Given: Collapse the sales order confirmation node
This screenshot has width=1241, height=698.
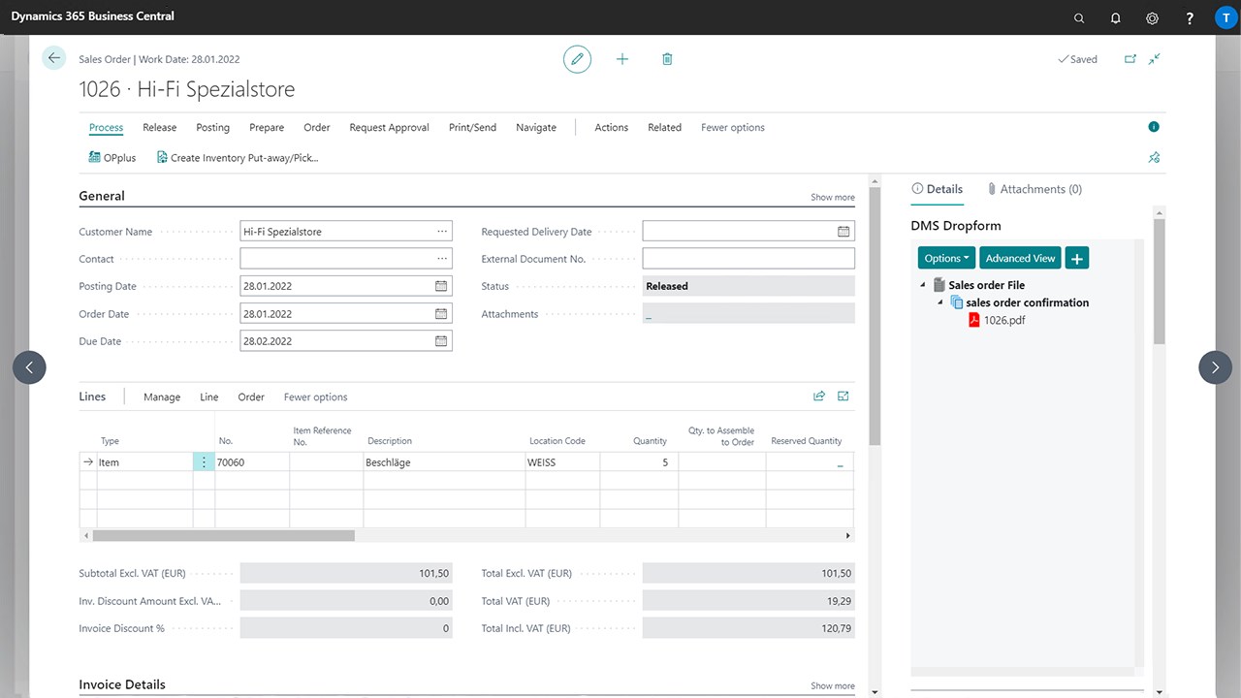Looking at the screenshot, I should 940,302.
